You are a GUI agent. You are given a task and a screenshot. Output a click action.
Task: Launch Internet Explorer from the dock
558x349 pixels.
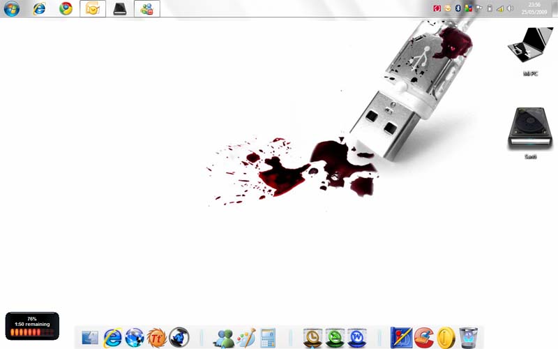pyautogui.click(x=112, y=337)
